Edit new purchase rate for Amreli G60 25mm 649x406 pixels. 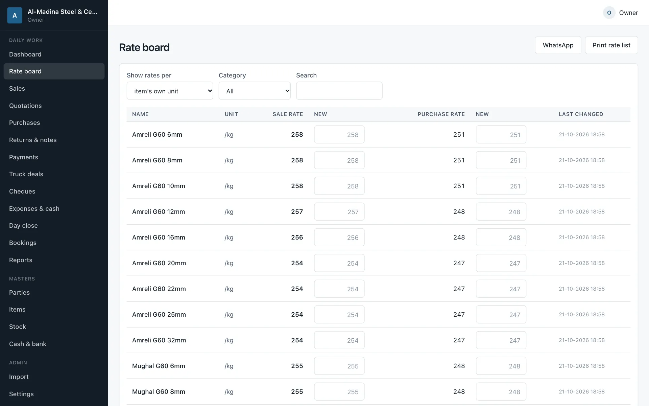point(501,314)
